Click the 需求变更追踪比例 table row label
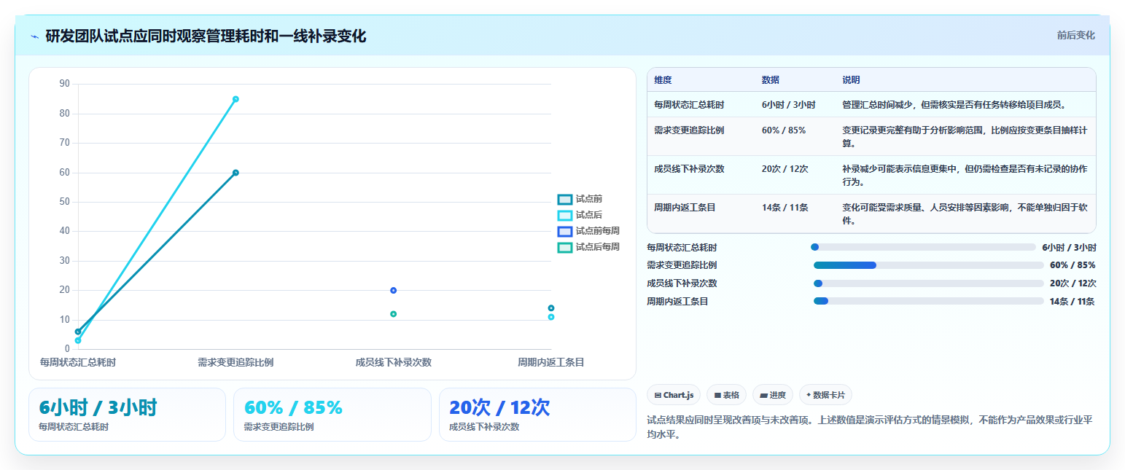Screen dimensions: 1125x470 tap(689, 130)
